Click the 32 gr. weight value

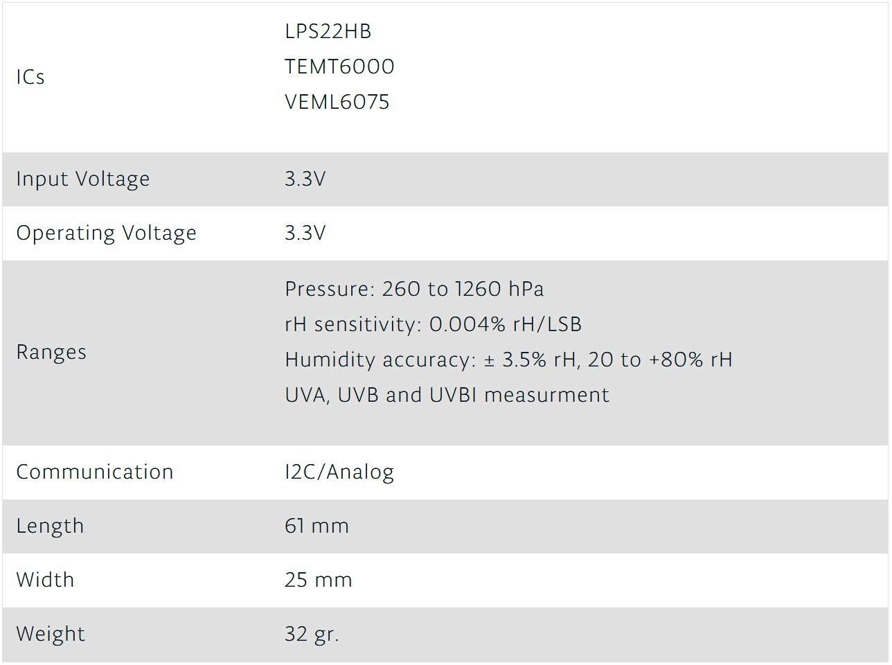(x=312, y=634)
